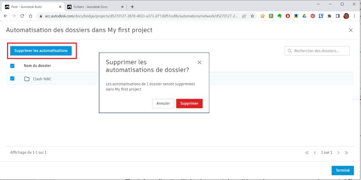Cancel the dialog with Annuler
Screen dimensions: 361x180
tap(163, 104)
